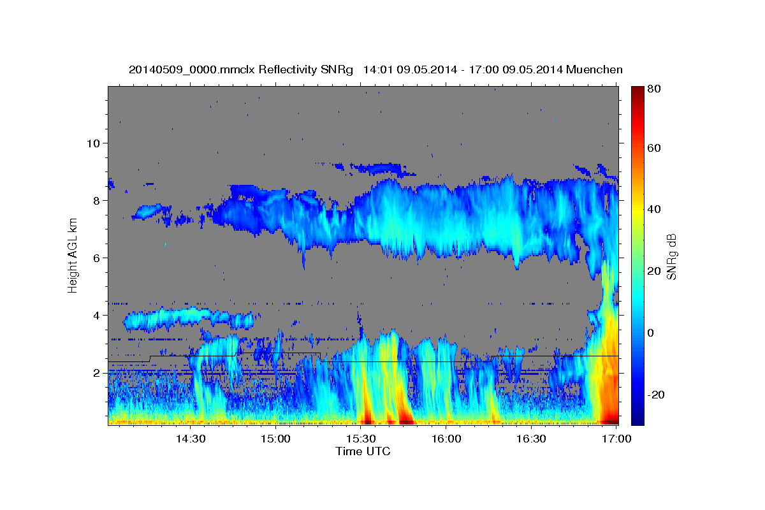Select the 16:30 time tick label
765x510 pixels.
coord(532,439)
